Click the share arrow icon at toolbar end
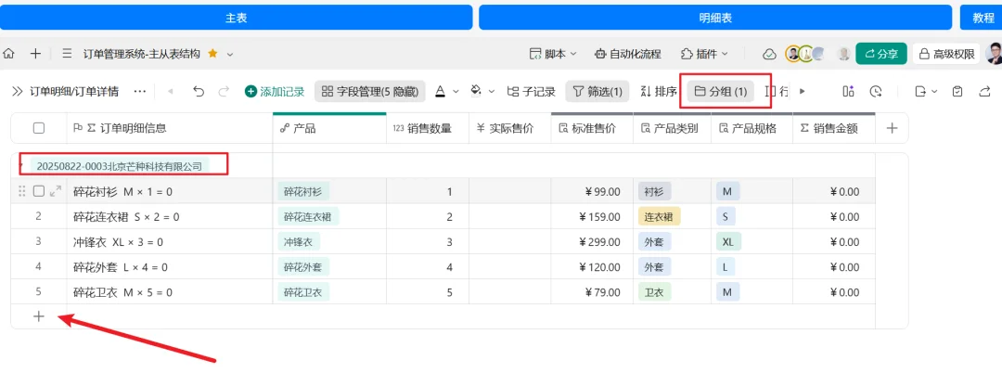This screenshot has height=386, width=1002. [984, 91]
